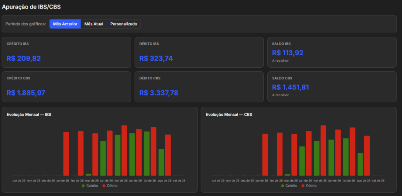Toggle Crédito series in CBS chart legend
Viewport: 402px width, 196px height.
289,186
